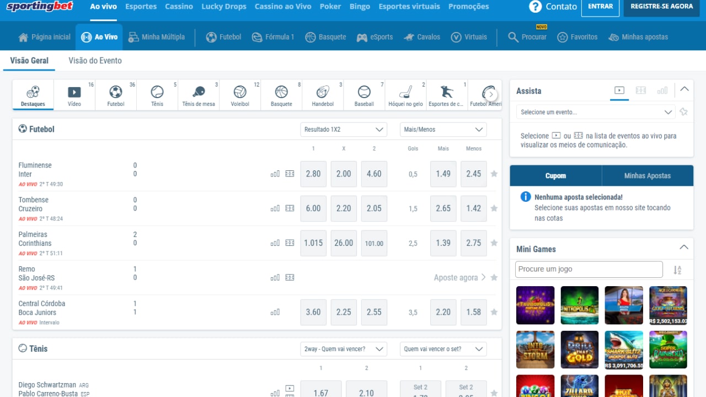Favorite the Palmeiras vs Corinthians match
Screen dimensions: 706x397
click(494, 243)
